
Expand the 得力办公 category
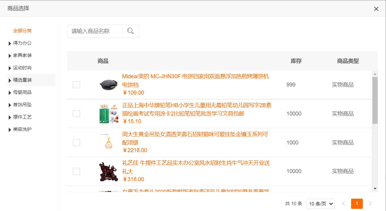point(19,43)
